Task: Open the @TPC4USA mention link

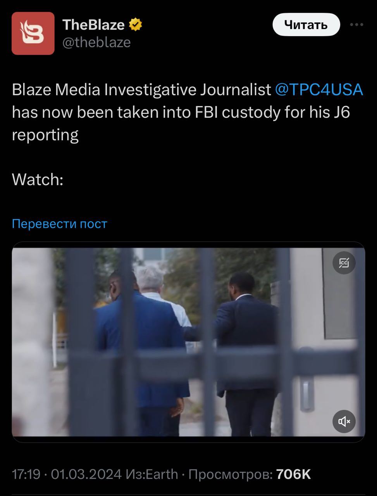Action: (319, 90)
